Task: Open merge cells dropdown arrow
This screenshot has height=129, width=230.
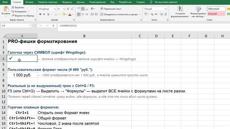Action: click(x=140, y=14)
